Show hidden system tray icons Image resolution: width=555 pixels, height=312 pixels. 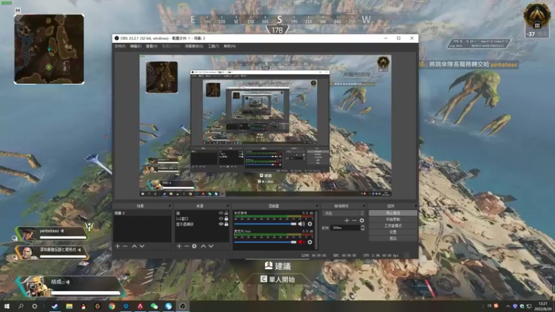point(509,306)
